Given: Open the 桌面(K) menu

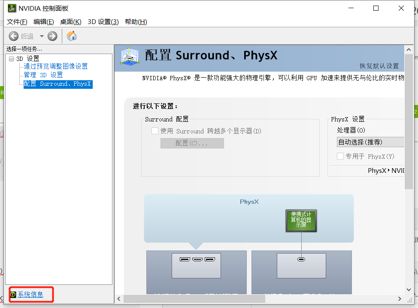Looking at the screenshot, I should tap(71, 22).
